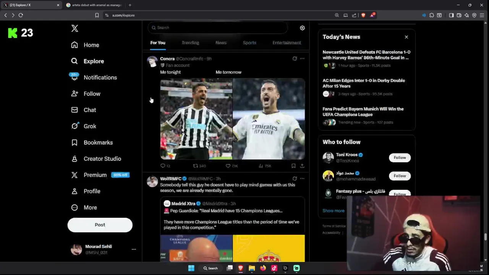489x275 pixels.
Task: Open Brave Wallet icon
Action: pyautogui.click(x=459, y=15)
